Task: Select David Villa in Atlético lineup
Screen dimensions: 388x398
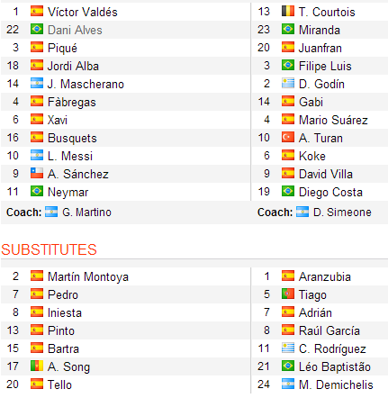Action: (x=326, y=174)
